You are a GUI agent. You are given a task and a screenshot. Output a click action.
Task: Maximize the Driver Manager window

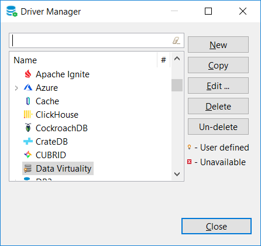(208, 11)
